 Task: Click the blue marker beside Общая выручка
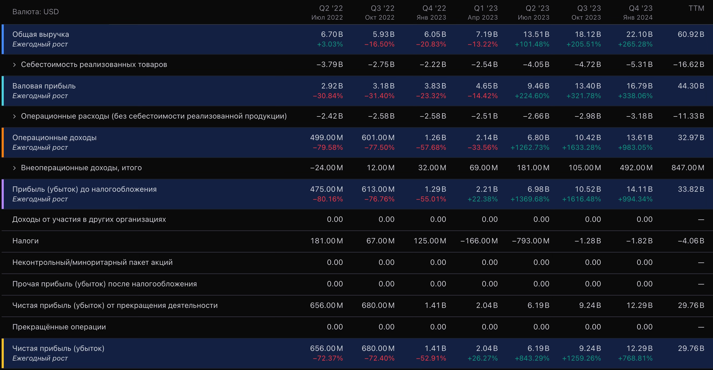tap(2, 39)
